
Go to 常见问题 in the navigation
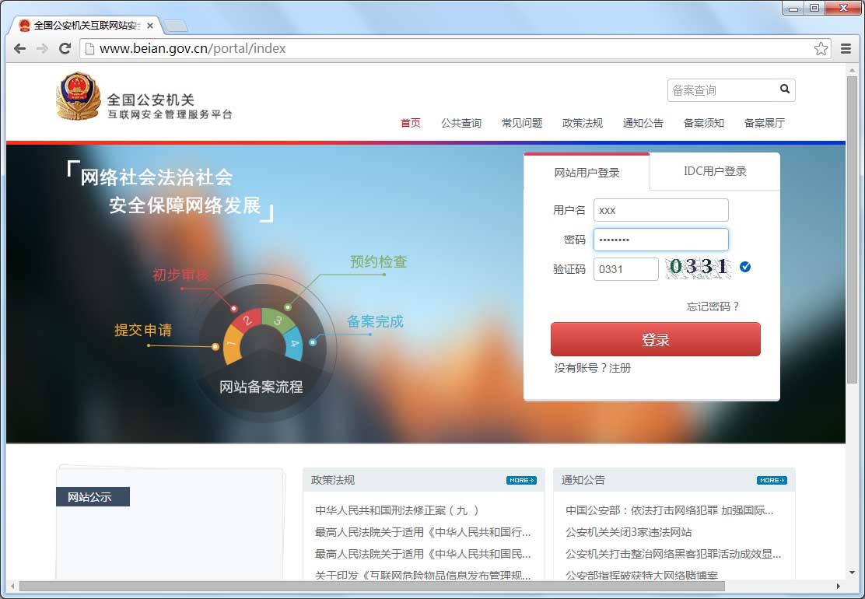click(x=522, y=123)
